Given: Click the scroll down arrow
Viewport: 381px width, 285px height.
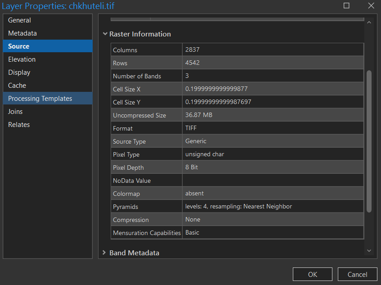Looking at the screenshot, I should [369, 250].
